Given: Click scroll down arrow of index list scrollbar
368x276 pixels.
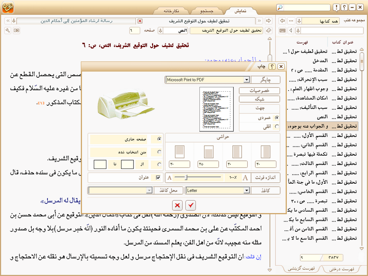Looking at the screenshot, I should 362,248.
